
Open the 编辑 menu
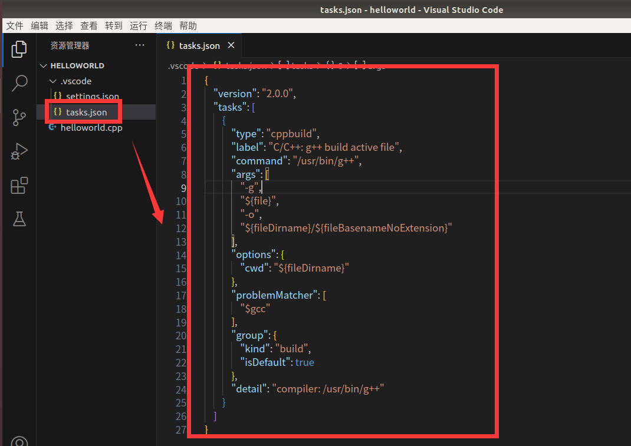[40, 26]
